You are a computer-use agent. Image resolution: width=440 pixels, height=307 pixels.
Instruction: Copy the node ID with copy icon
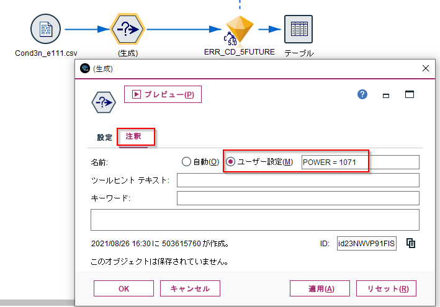(x=411, y=243)
